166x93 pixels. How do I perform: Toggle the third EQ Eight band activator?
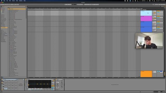pyautogui.click(x=35, y=90)
